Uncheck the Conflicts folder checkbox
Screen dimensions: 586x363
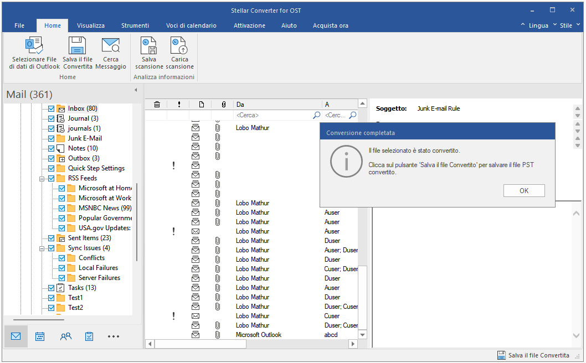click(62, 258)
